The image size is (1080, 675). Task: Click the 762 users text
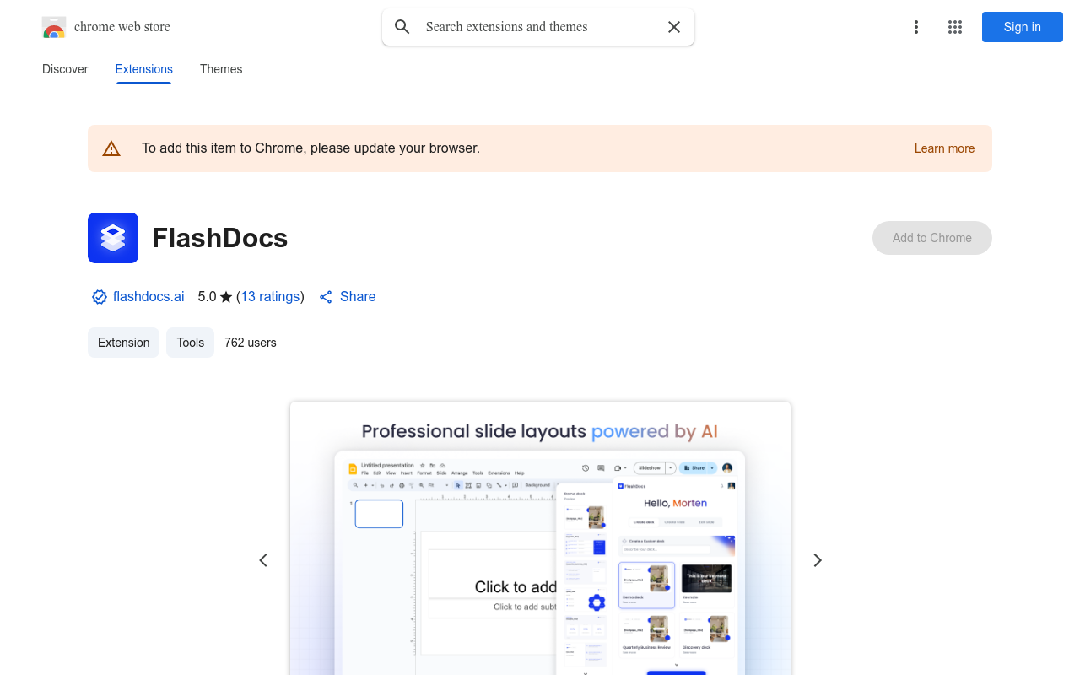(x=251, y=343)
